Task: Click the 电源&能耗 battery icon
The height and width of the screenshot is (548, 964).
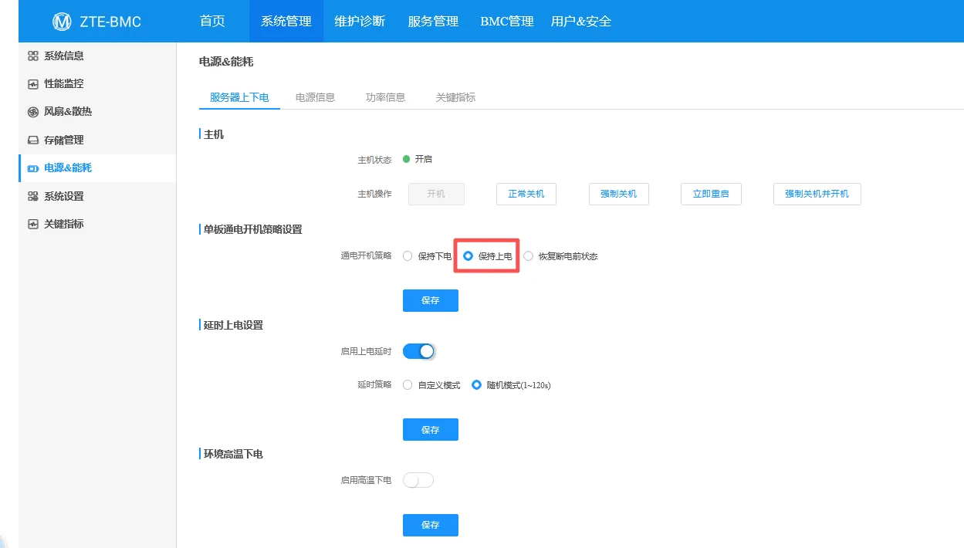Action: (x=32, y=168)
